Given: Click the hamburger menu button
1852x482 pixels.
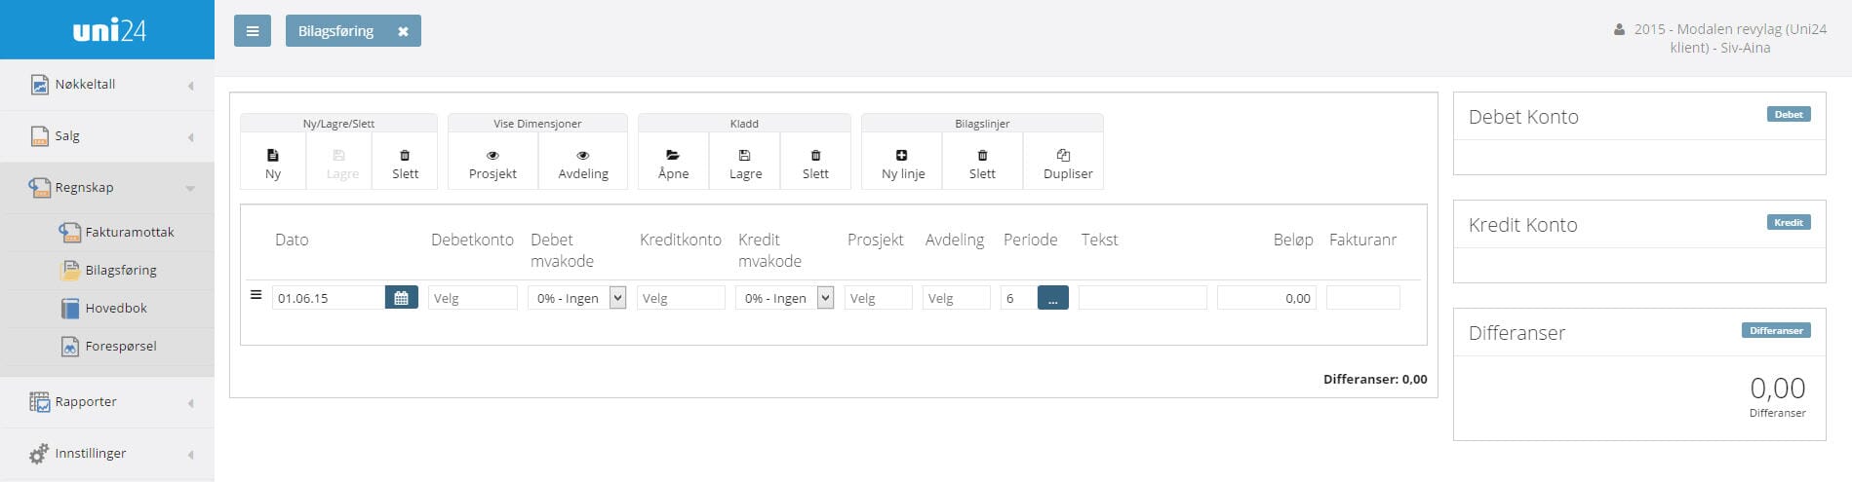Looking at the screenshot, I should click(253, 31).
